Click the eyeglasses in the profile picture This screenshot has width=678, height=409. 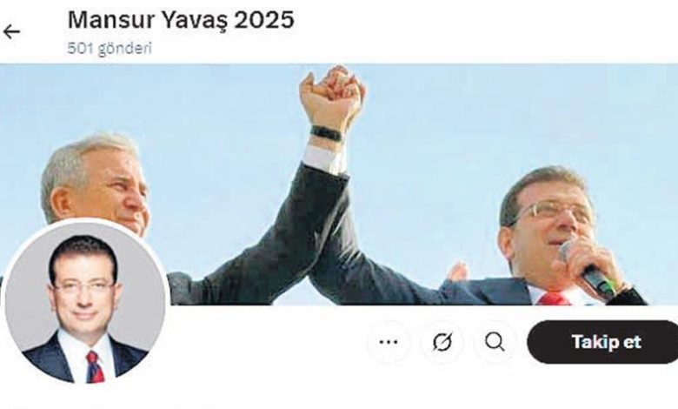(83, 286)
